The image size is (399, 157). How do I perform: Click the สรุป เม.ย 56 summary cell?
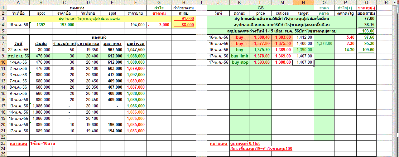(x=18, y=56)
